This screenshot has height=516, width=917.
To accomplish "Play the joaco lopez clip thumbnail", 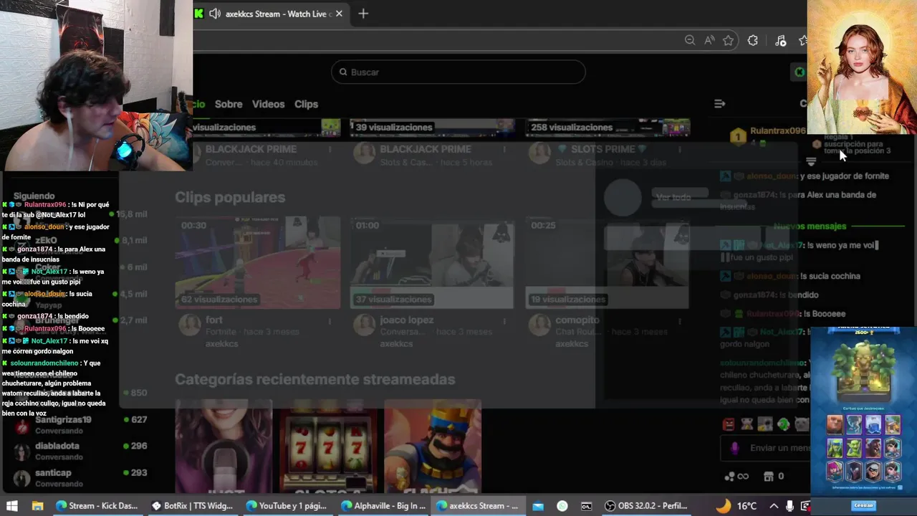I will click(x=432, y=262).
